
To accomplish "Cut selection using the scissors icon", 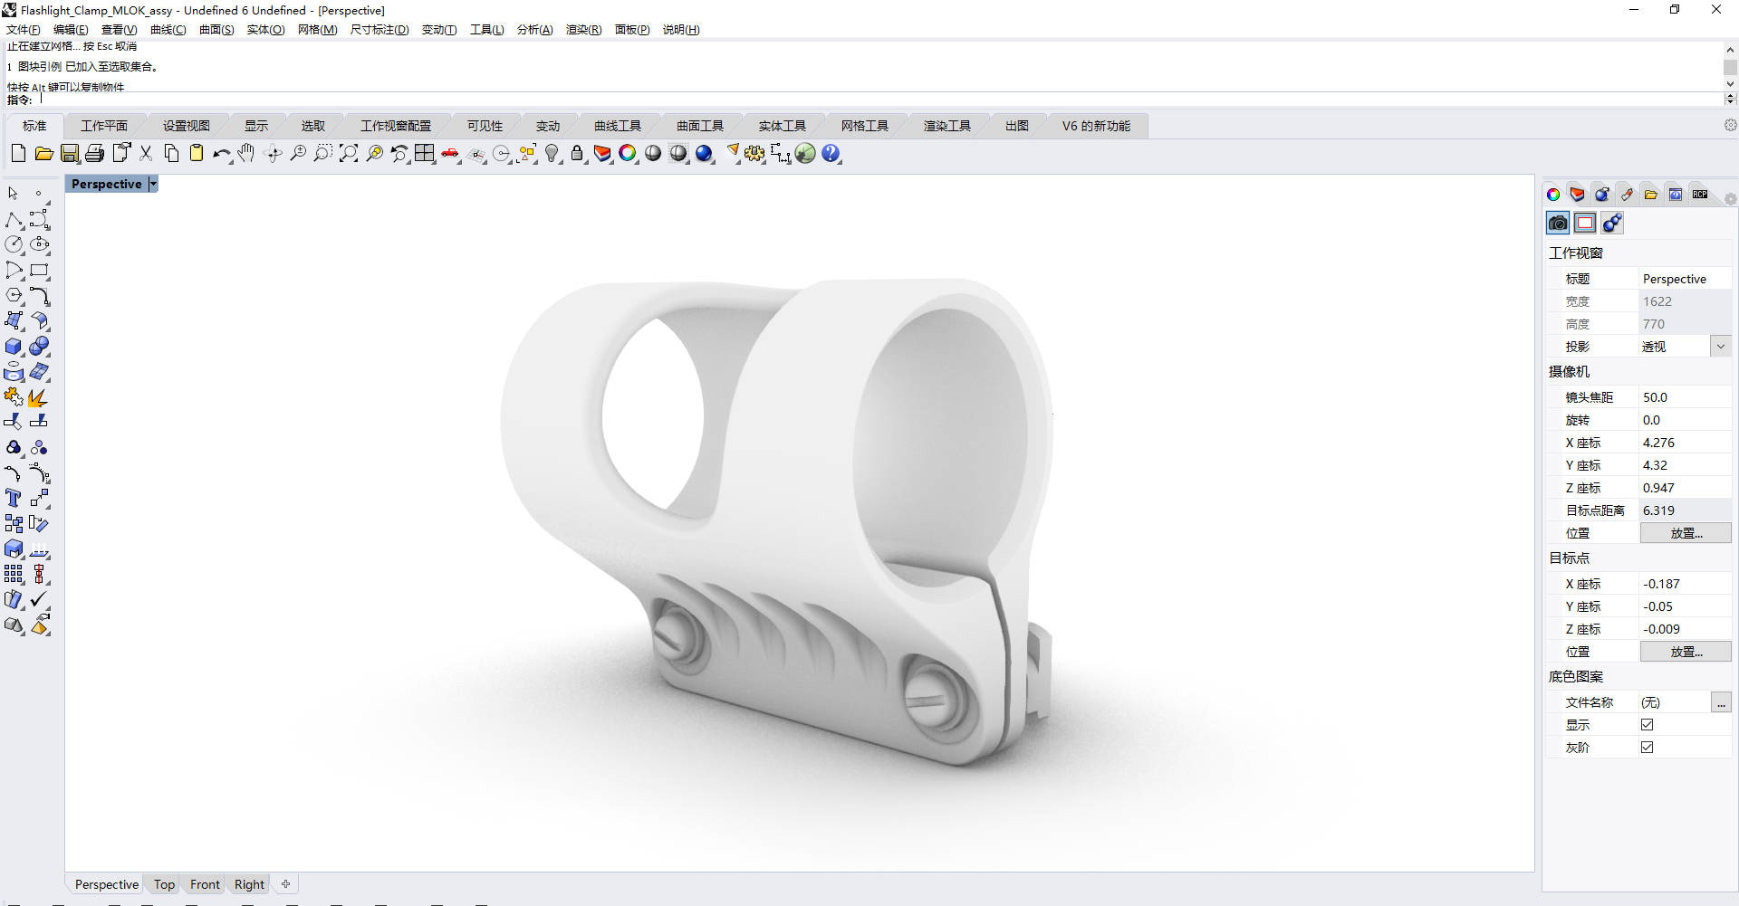I will 145,154.
